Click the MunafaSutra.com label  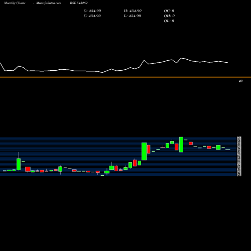point(49,3)
